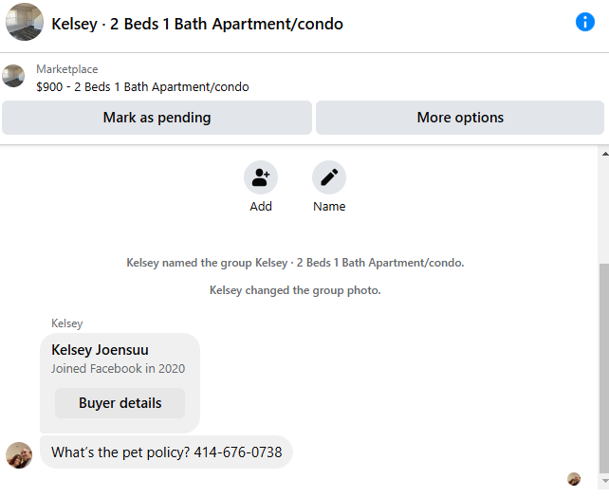The width and height of the screenshot is (609, 498).
Task: Select the pet policy message bubble
Action: point(166,452)
